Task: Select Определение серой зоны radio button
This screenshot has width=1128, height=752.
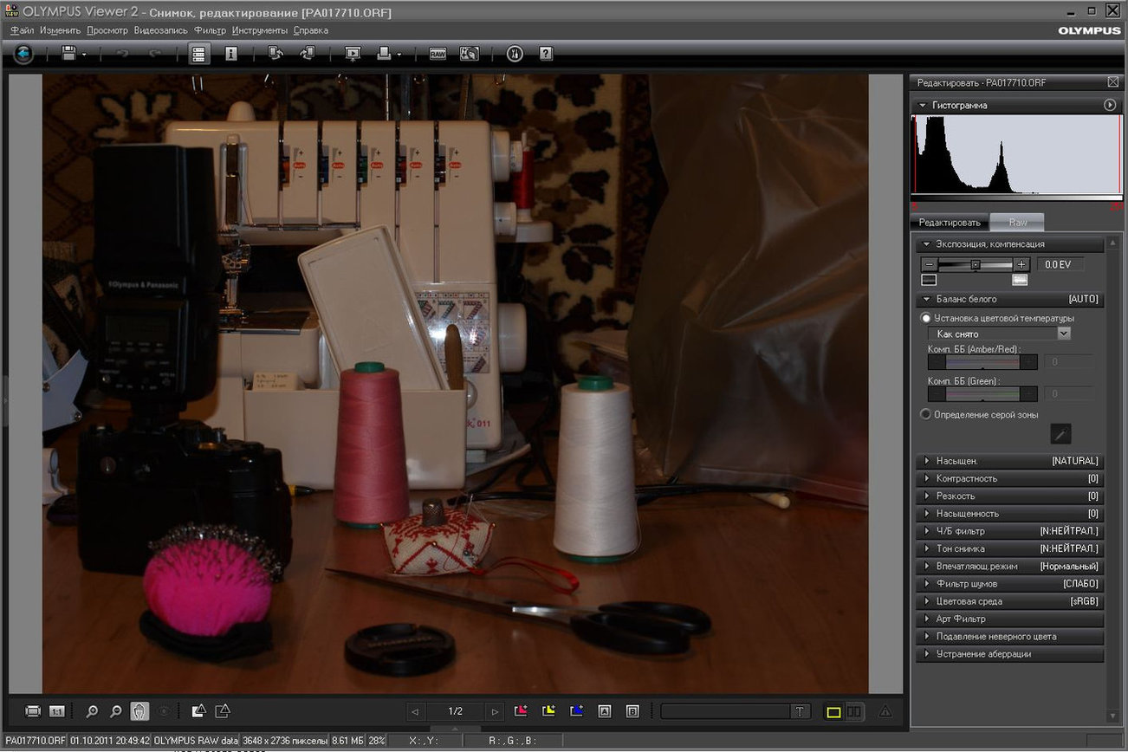Action: coord(926,415)
